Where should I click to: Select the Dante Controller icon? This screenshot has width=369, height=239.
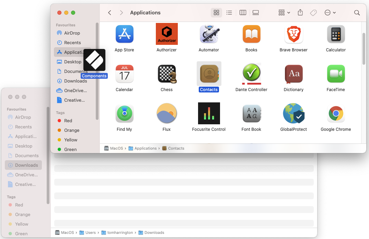[251, 74]
